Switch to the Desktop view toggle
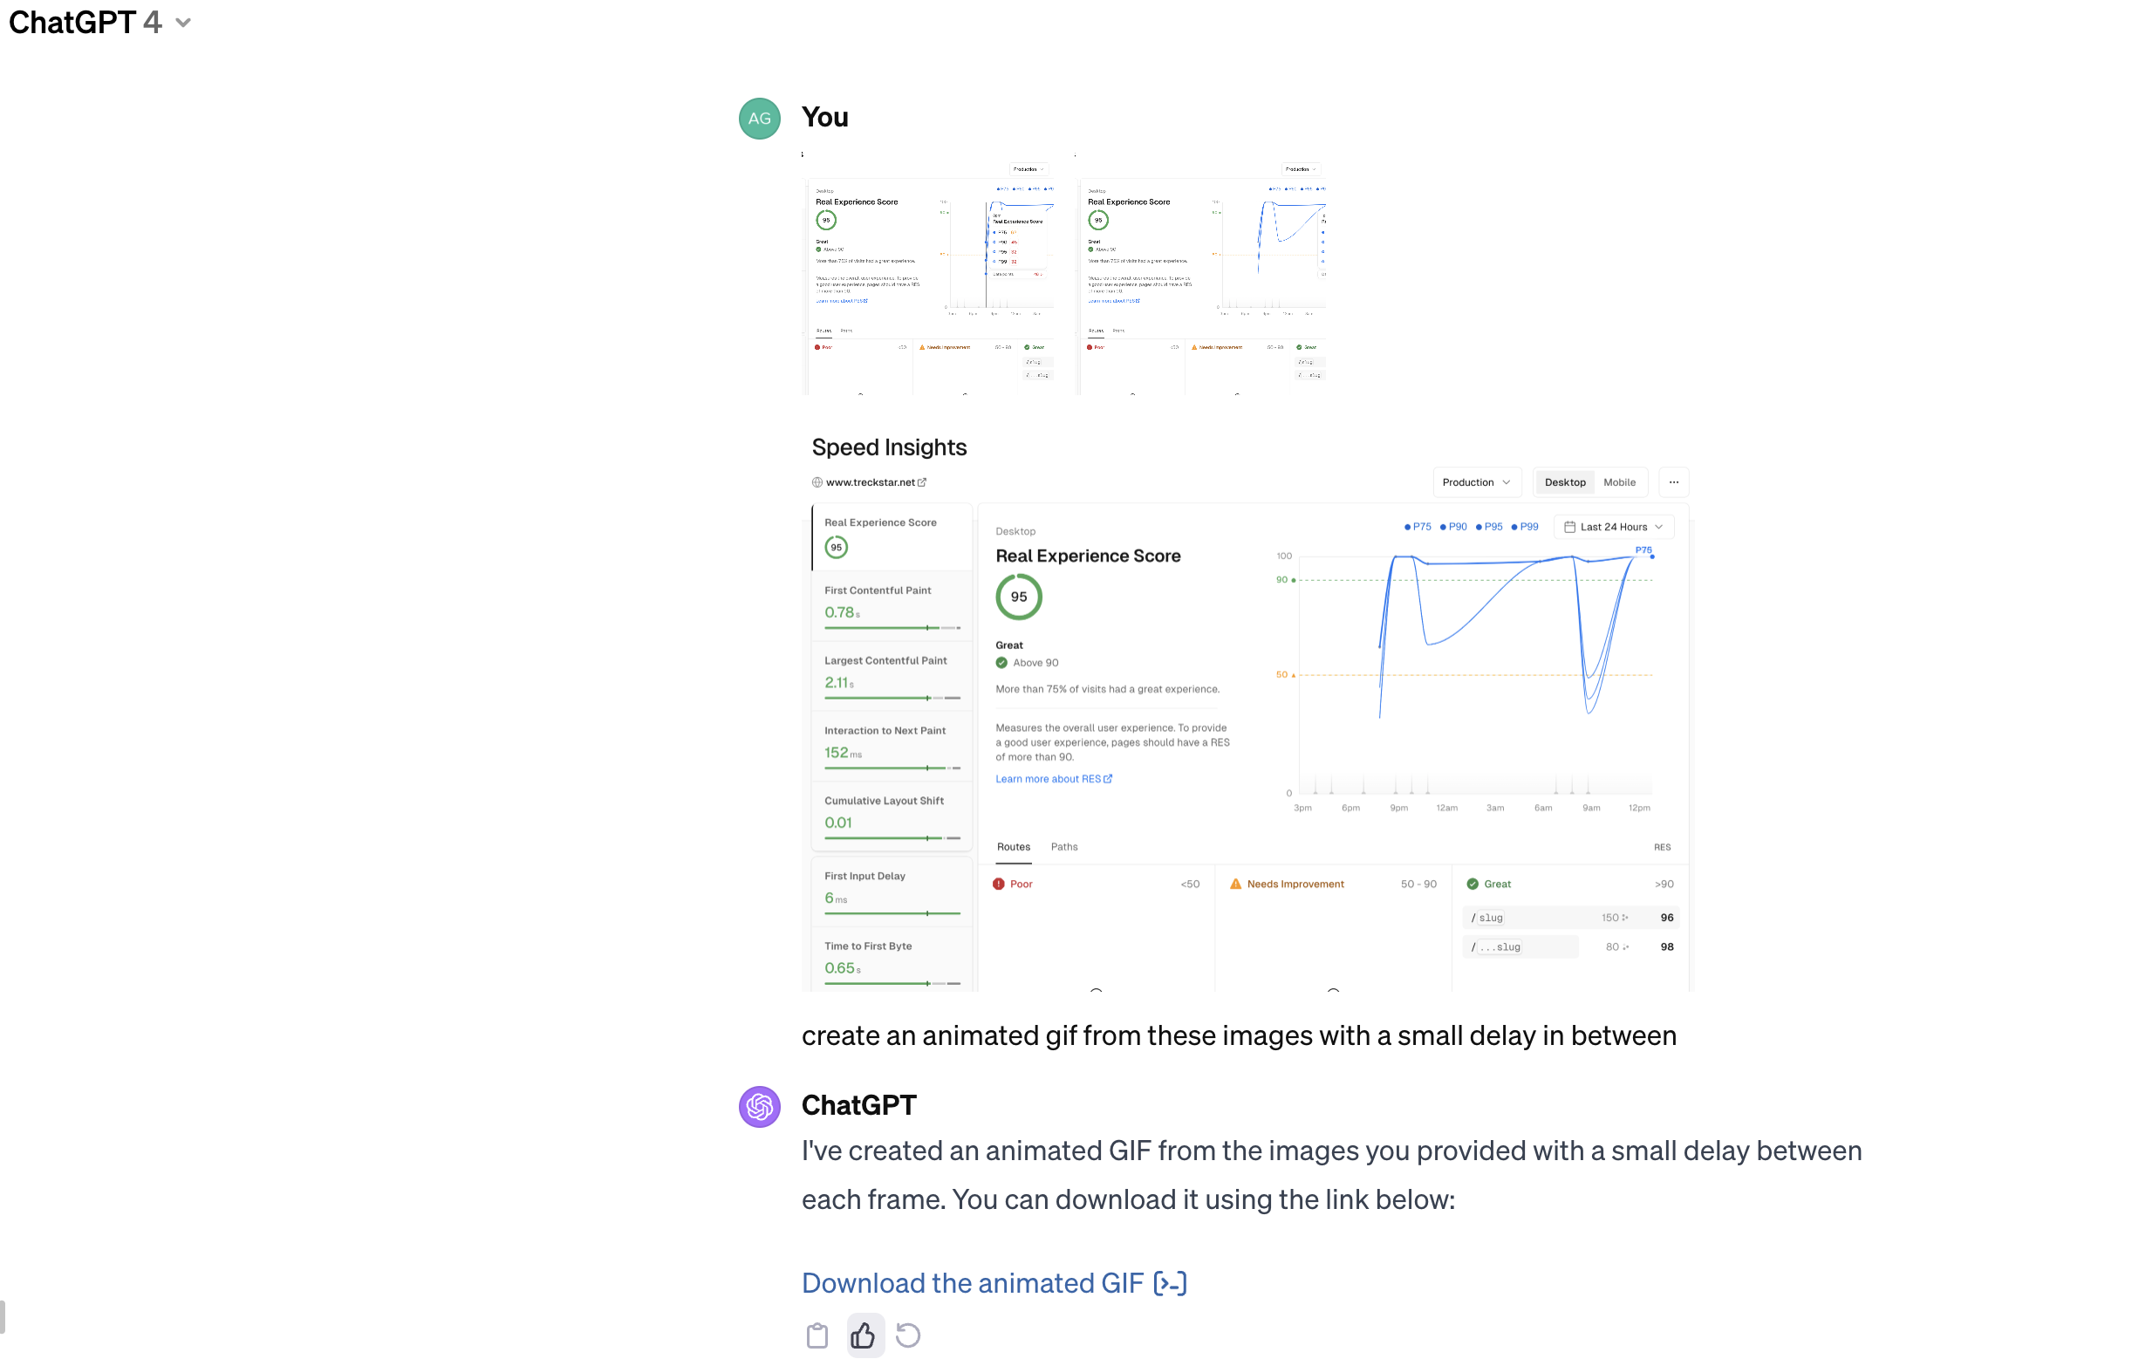 click(1564, 482)
